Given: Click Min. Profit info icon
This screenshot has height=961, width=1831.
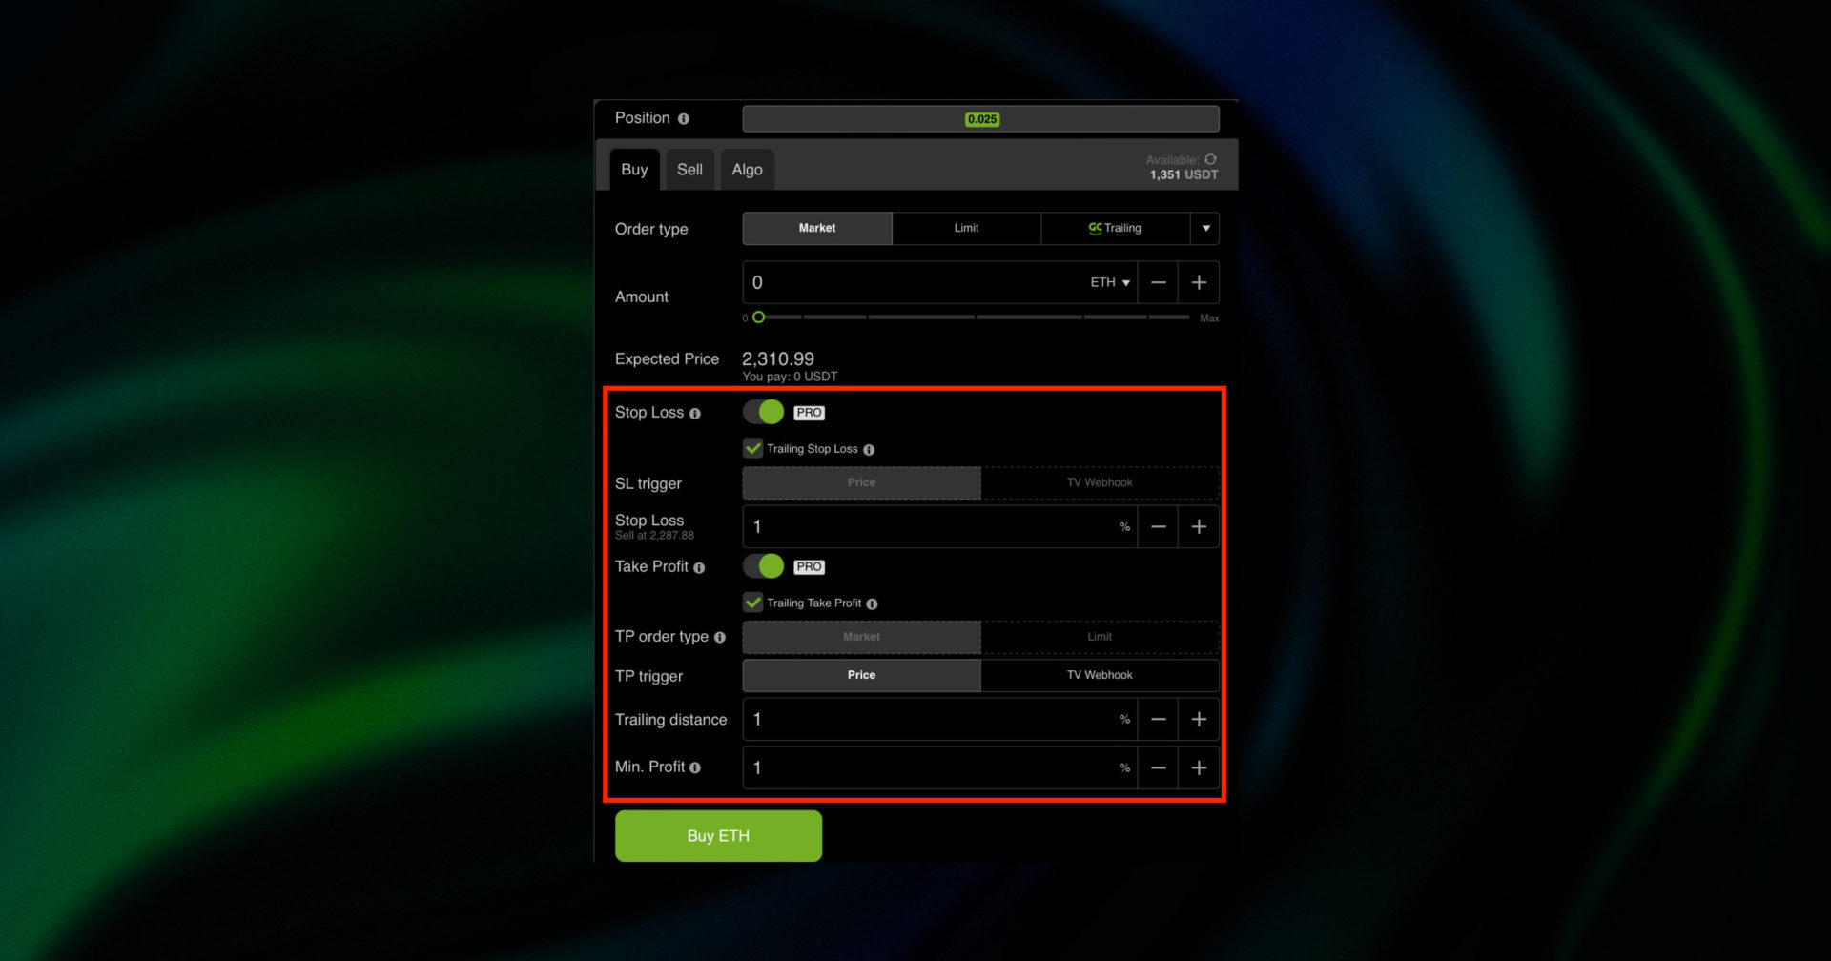Looking at the screenshot, I should 695,768.
